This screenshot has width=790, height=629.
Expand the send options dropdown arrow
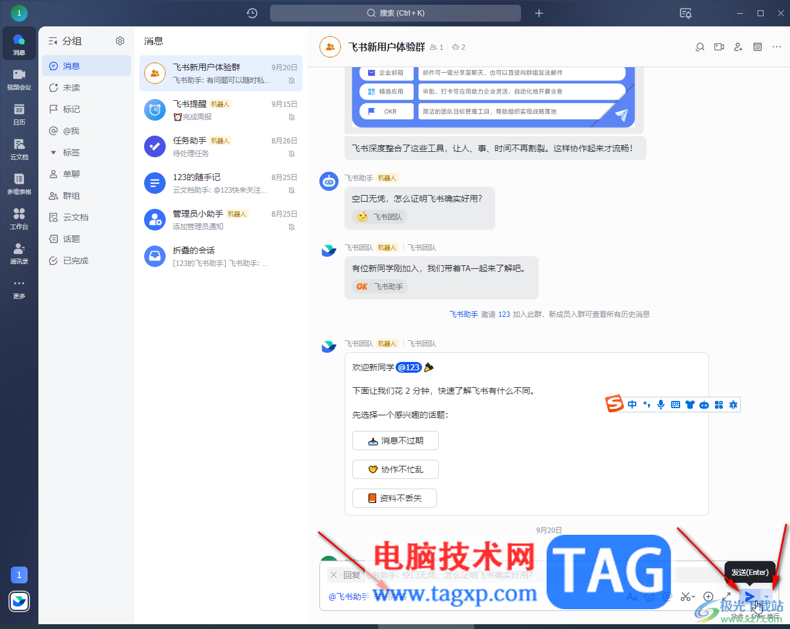point(766,597)
